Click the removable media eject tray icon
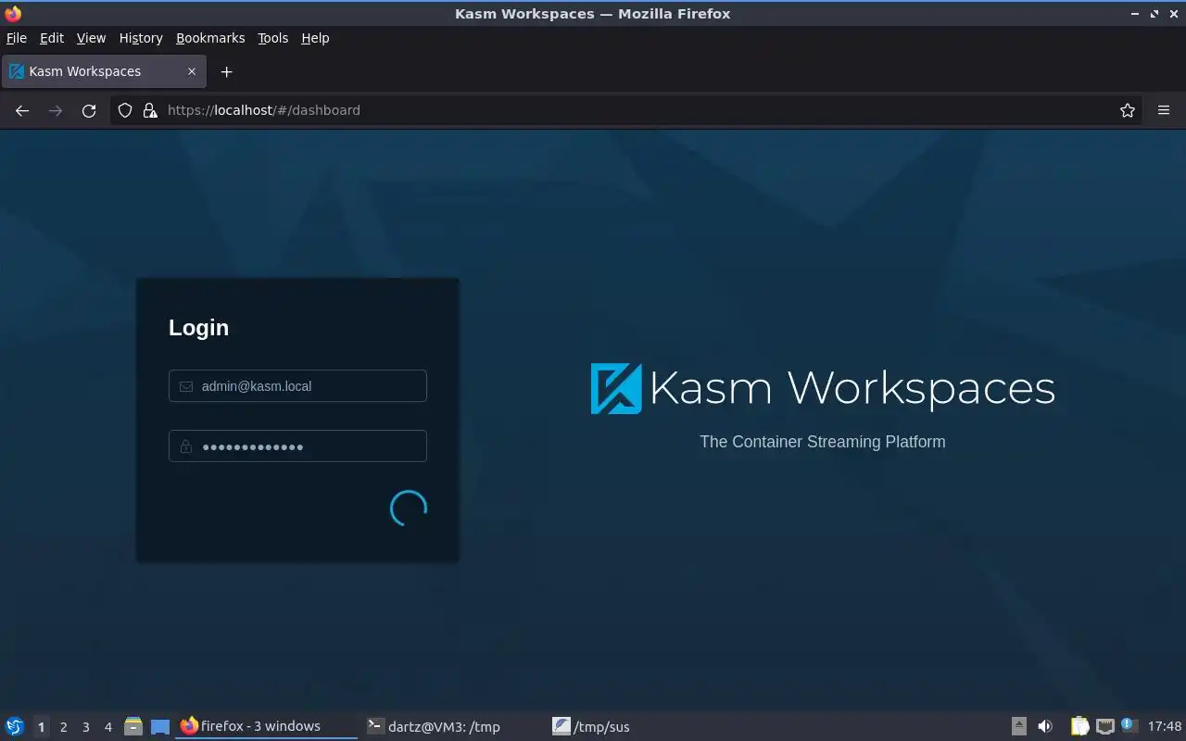This screenshot has width=1186, height=741. pyautogui.click(x=1019, y=726)
